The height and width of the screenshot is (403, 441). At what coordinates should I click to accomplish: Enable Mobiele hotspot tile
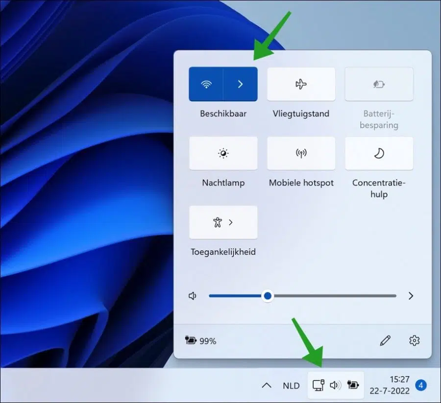(x=301, y=153)
